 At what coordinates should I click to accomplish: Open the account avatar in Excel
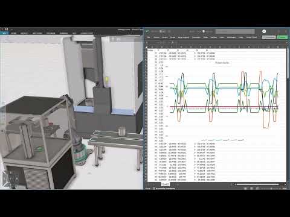264,31
